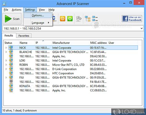Sort by Status column header
This screenshot has height=115, width=146.
tap(11, 43)
